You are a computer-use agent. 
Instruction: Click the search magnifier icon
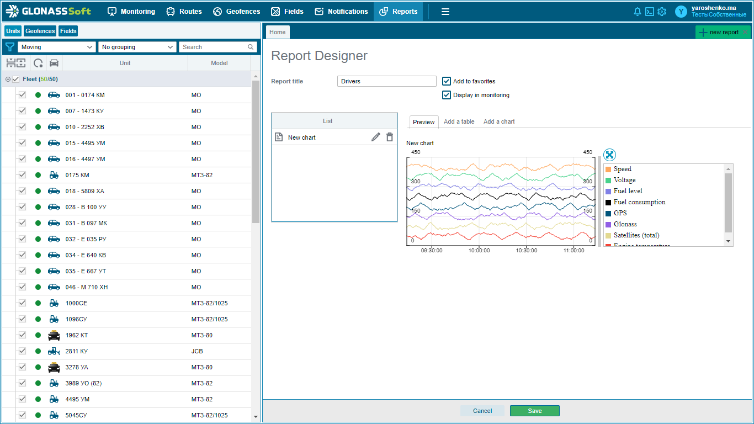tap(251, 47)
